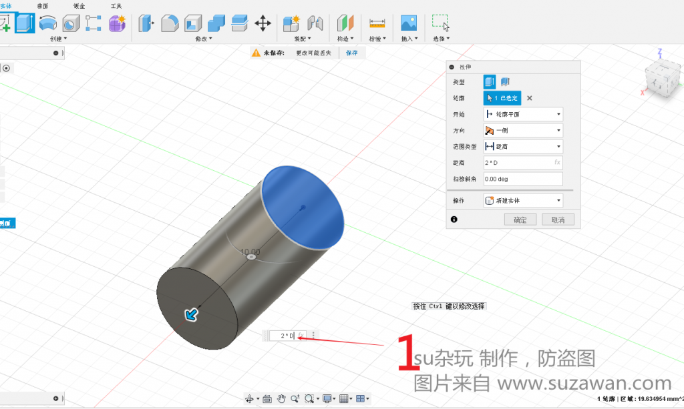Click the 扫掠斜角 taper angle field
The height and width of the screenshot is (409, 684).
click(x=523, y=179)
